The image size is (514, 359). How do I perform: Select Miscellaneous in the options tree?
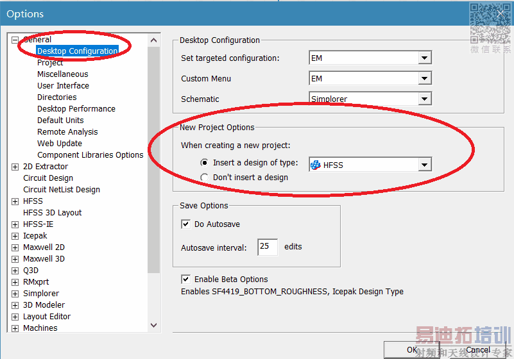pos(63,74)
